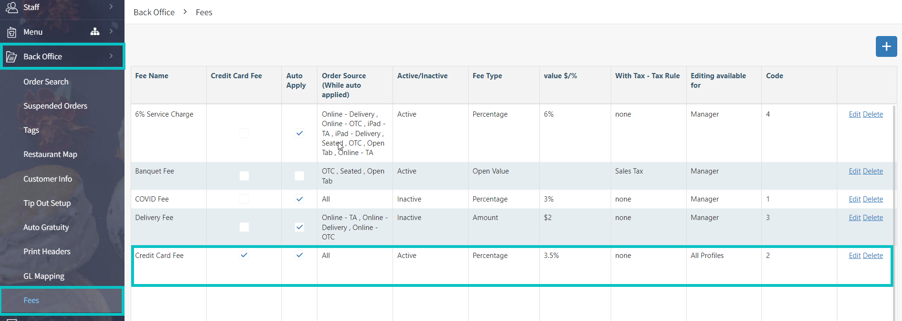Image resolution: width=902 pixels, height=321 pixels.
Task: Click the Code column header
Action: pos(775,76)
